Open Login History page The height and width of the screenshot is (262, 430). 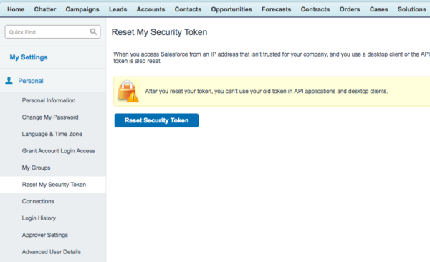point(39,218)
